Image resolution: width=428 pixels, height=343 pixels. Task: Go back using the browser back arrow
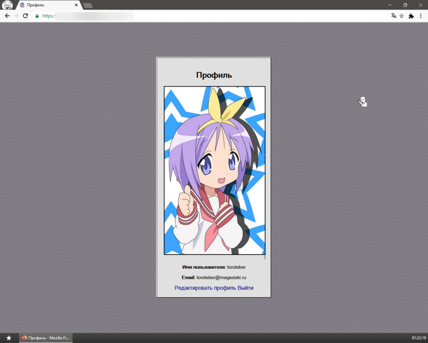[x=7, y=16]
